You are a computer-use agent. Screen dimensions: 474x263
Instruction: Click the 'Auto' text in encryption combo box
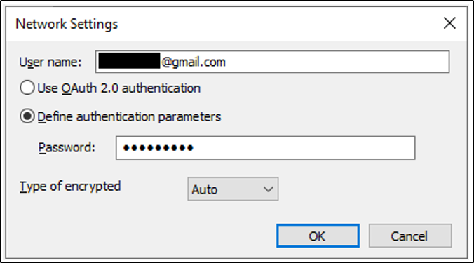click(x=205, y=190)
